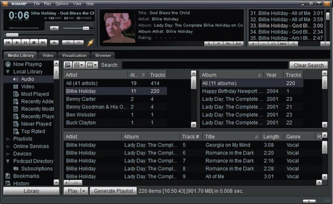The width and height of the screenshot is (333, 204).
Task: Click the volume slider handle
Action: 85,28
